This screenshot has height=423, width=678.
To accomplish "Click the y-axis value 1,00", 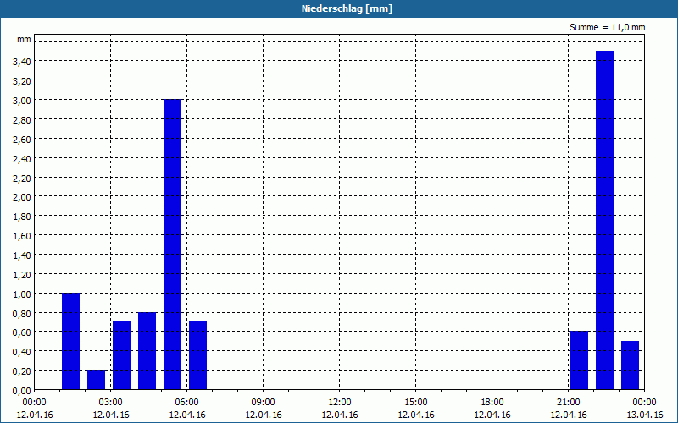I will click(22, 294).
